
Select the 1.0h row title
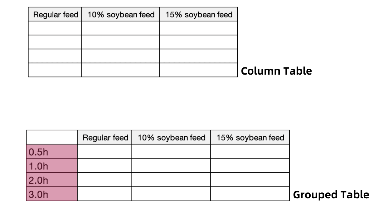pos(52,166)
